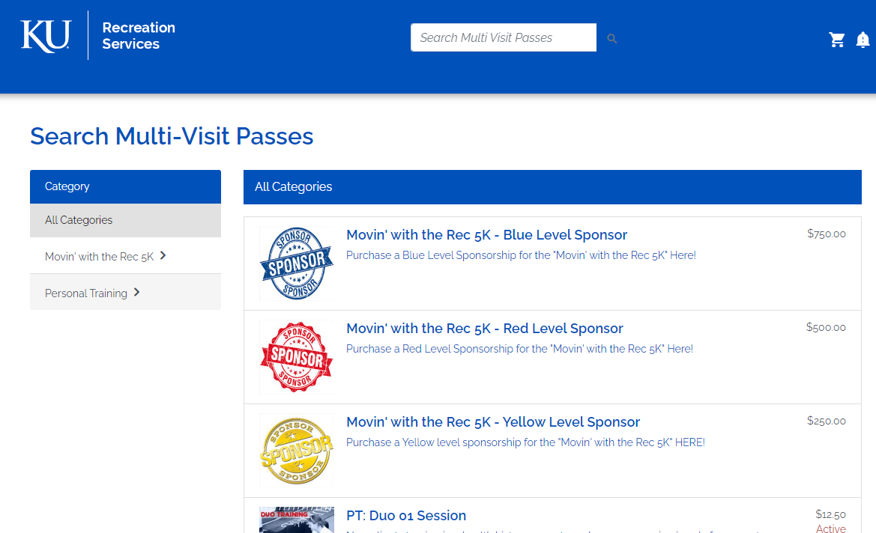This screenshot has height=533, width=876.
Task: Open the Blue Level Sponsor pass link
Action: (x=486, y=235)
